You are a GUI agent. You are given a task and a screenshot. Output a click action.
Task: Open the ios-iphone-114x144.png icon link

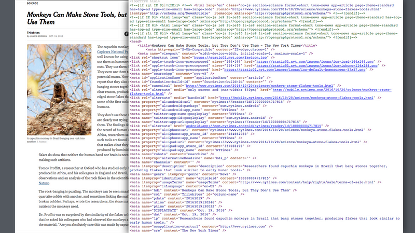317,65
